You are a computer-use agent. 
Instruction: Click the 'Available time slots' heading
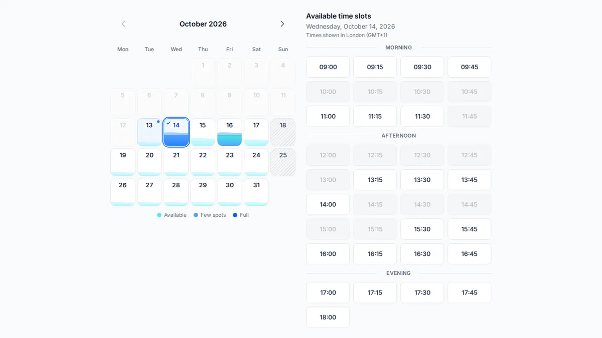point(339,16)
